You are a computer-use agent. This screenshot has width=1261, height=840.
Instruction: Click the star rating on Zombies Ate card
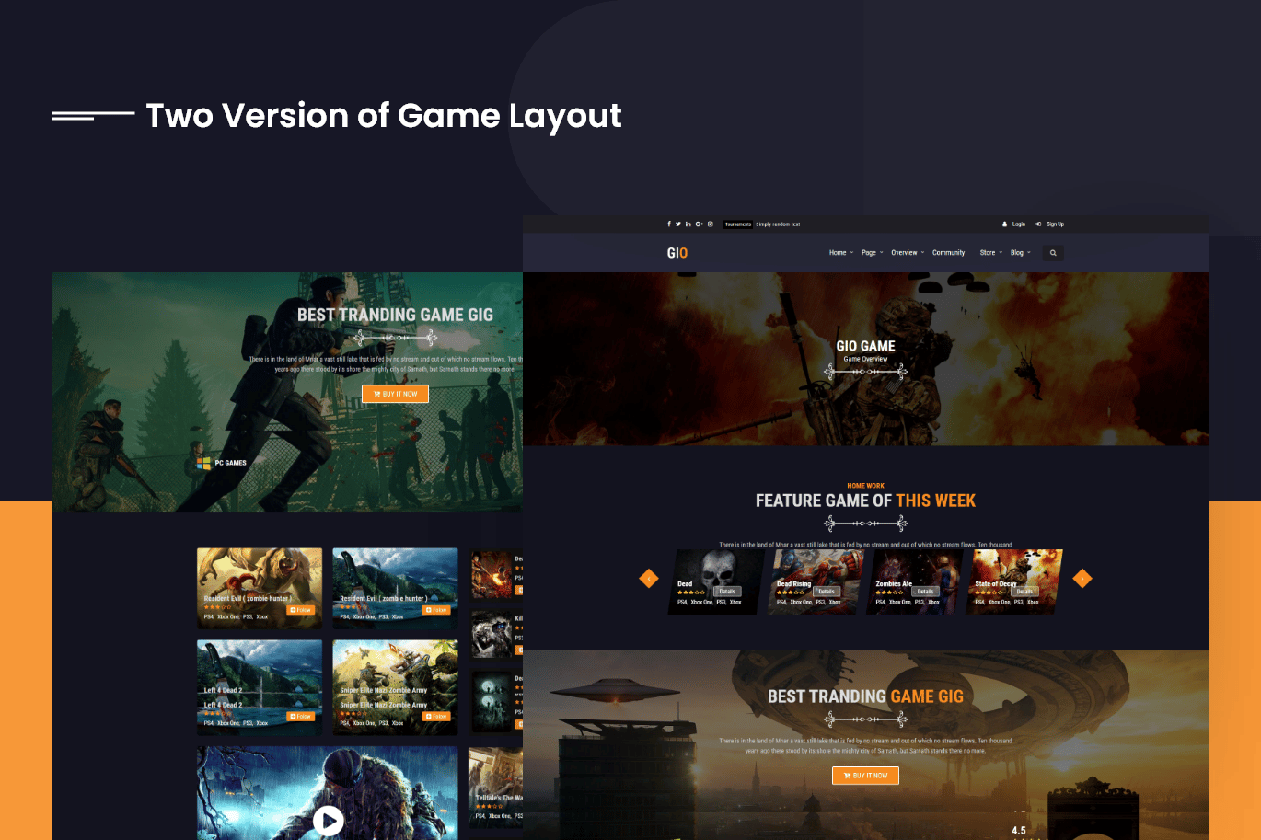(x=889, y=593)
